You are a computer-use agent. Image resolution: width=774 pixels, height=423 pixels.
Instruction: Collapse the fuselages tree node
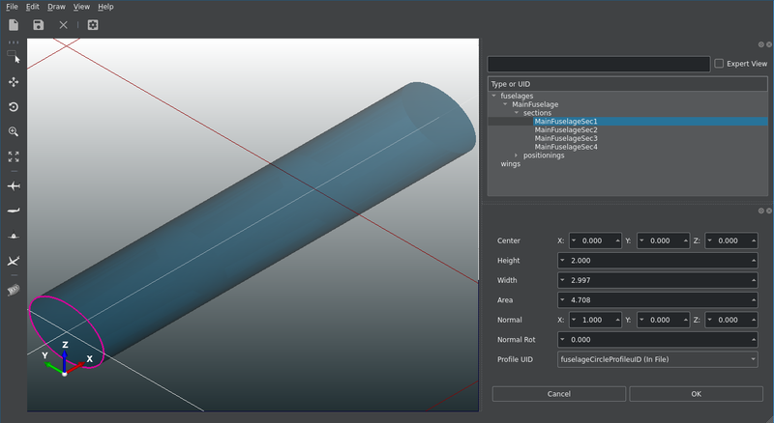pyautogui.click(x=494, y=96)
